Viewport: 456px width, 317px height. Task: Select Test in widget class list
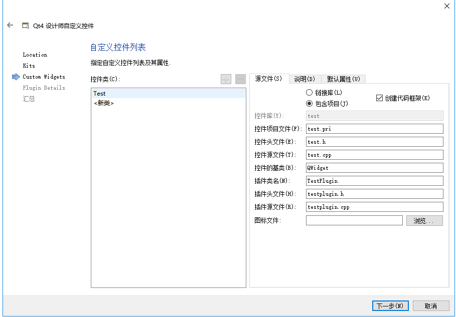tap(169, 94)
